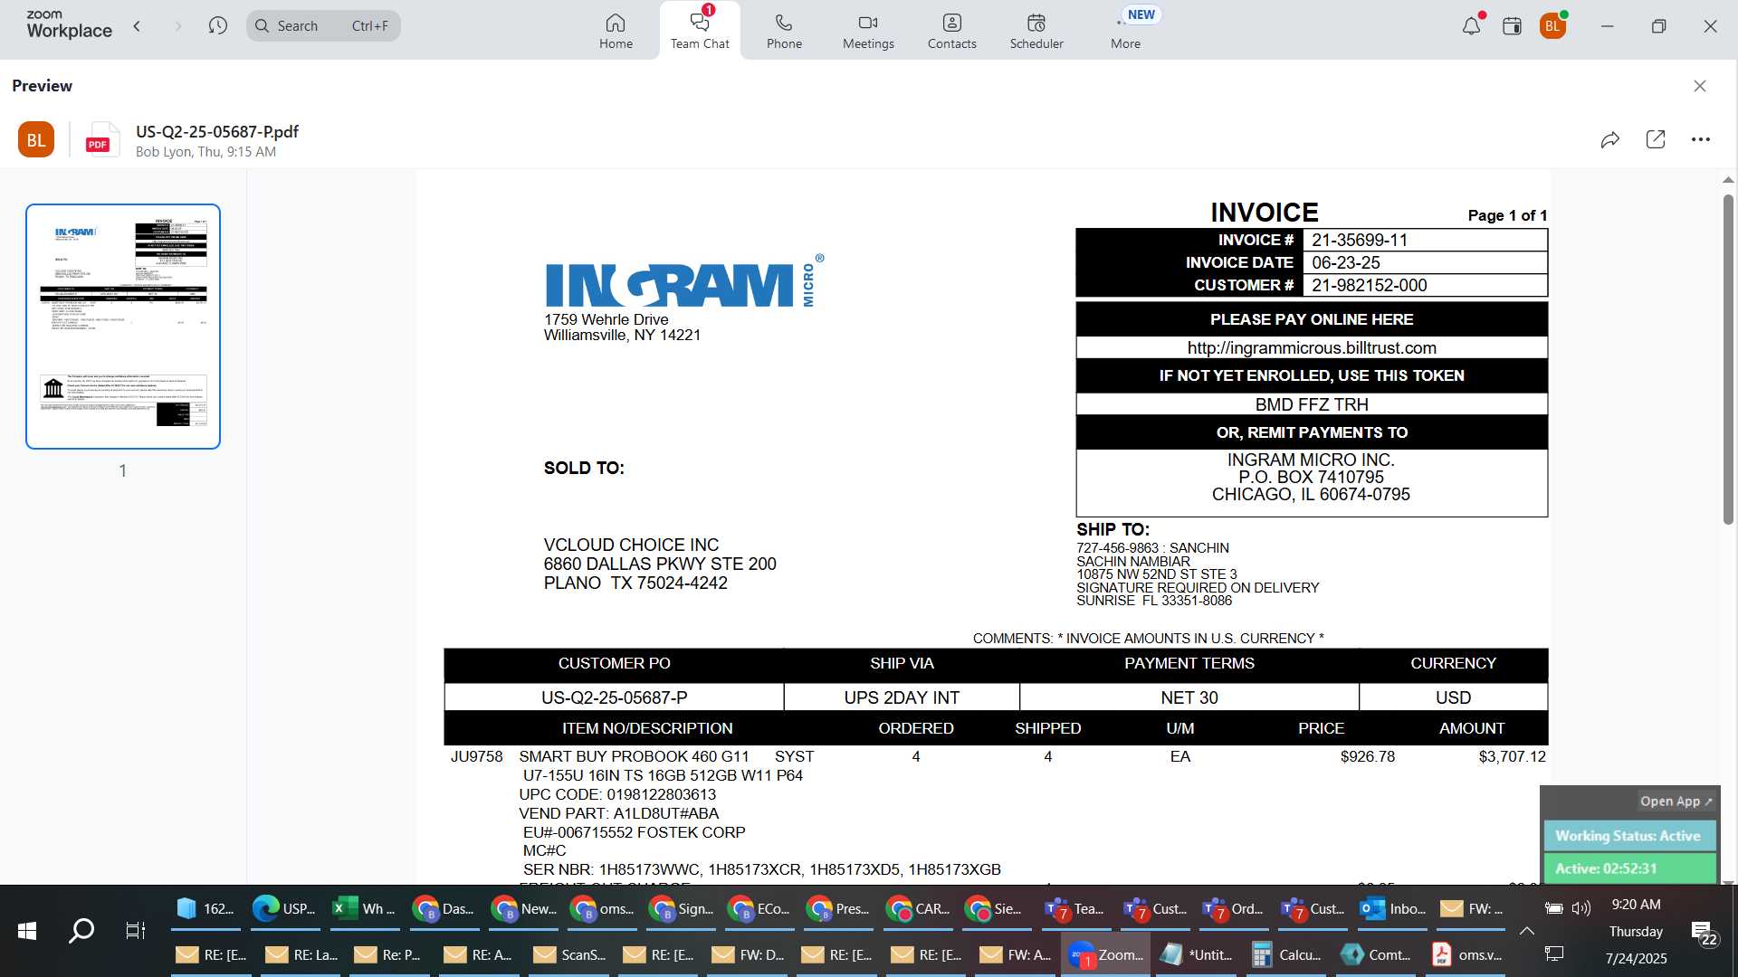The height and width of the screenshot is (977, 1738).
Task: Show hidden system tray icons
Action: [x=1527, y=931]
